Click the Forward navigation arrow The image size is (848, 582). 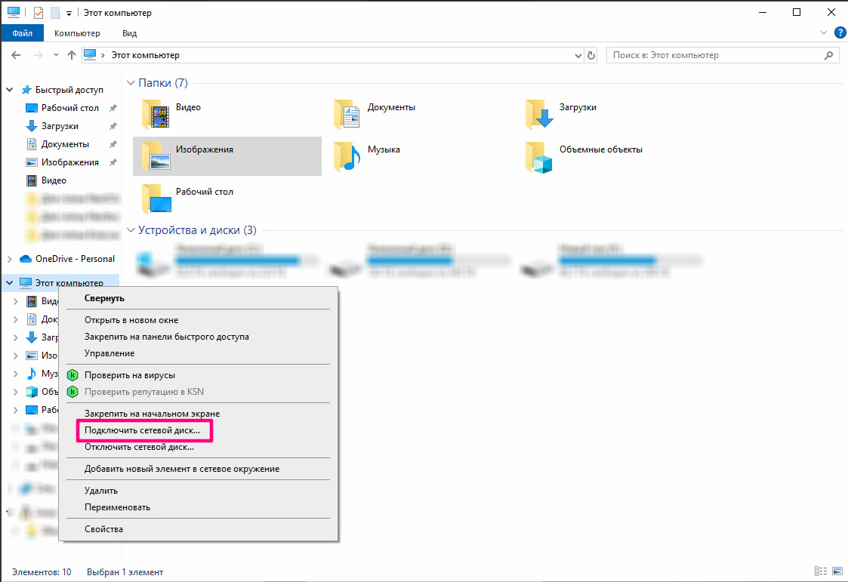[x=38, y=55]
